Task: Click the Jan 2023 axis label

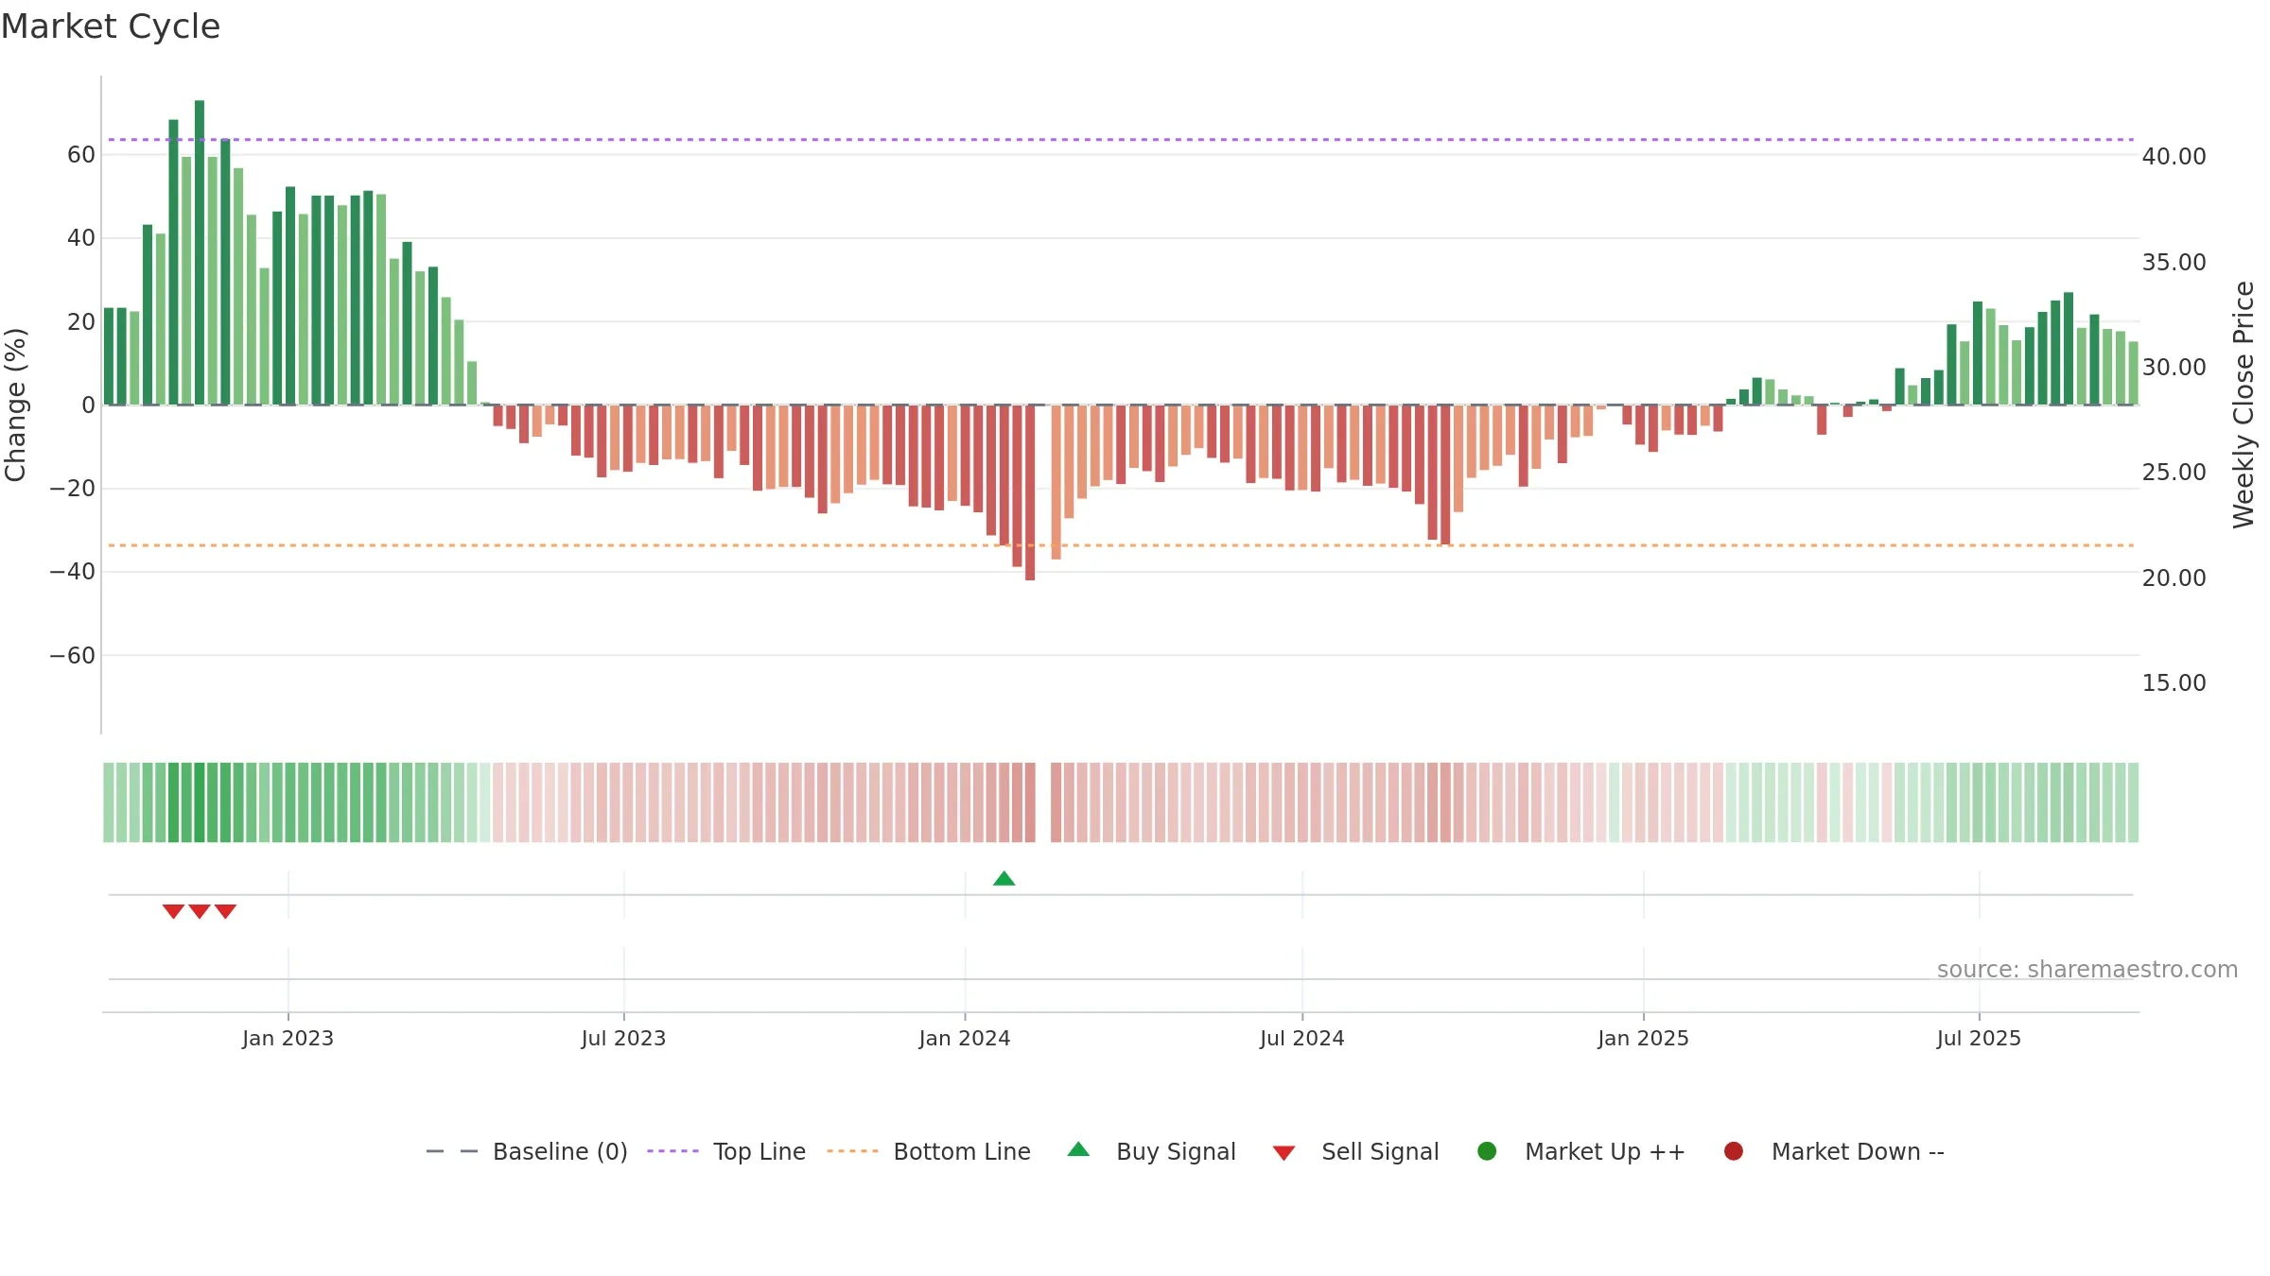Action: point(288,1038)
